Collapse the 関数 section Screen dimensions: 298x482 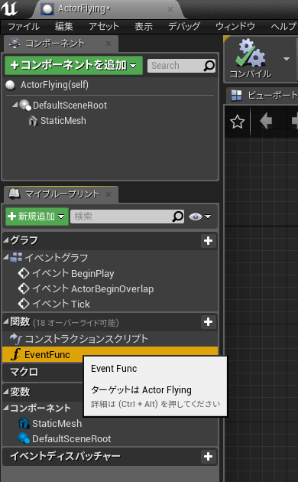tap(6, 322)
